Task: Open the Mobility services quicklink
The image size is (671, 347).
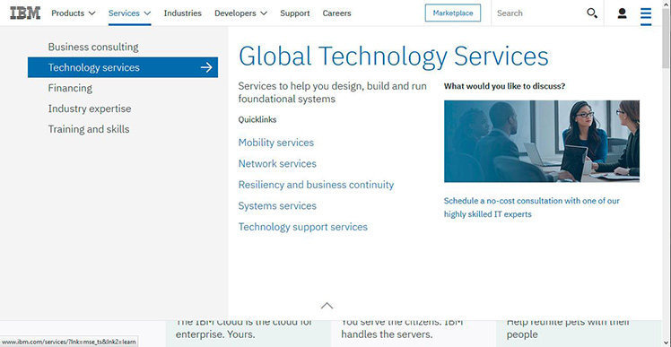Action: (x=276, y=143)
